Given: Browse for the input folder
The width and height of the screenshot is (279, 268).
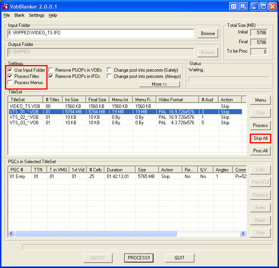Looking at the screenshot, I should click(208, 33).
